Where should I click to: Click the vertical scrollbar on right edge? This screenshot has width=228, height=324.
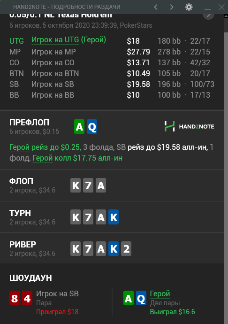226,169
